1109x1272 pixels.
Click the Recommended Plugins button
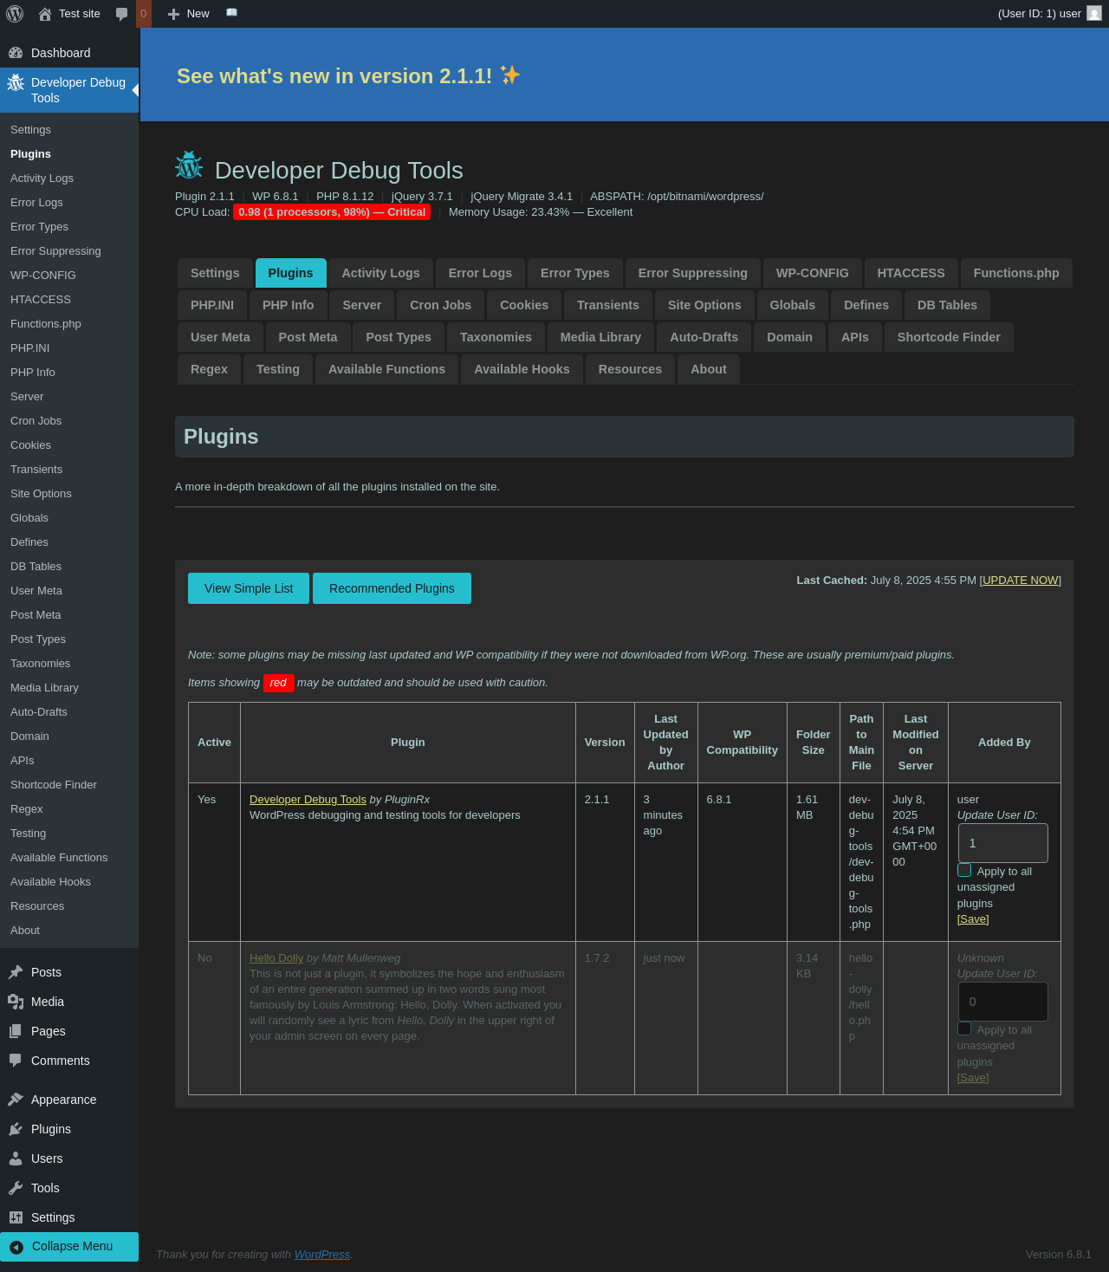(392, 588)
